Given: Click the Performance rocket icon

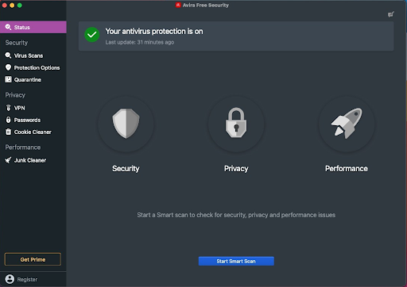Looking at the screenshot, I should (x=347, y=123).
